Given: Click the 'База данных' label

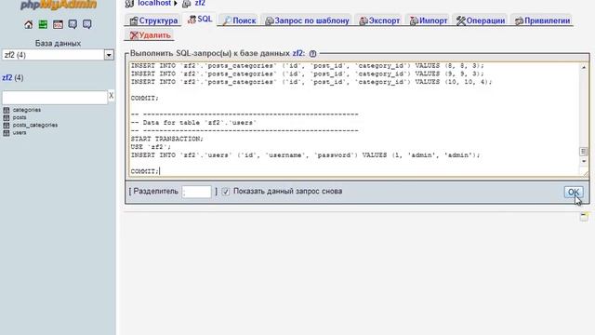Looking at the screenshot, I should [58, 44].
